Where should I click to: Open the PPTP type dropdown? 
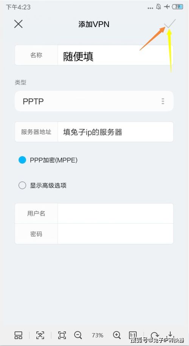[94, 101]
